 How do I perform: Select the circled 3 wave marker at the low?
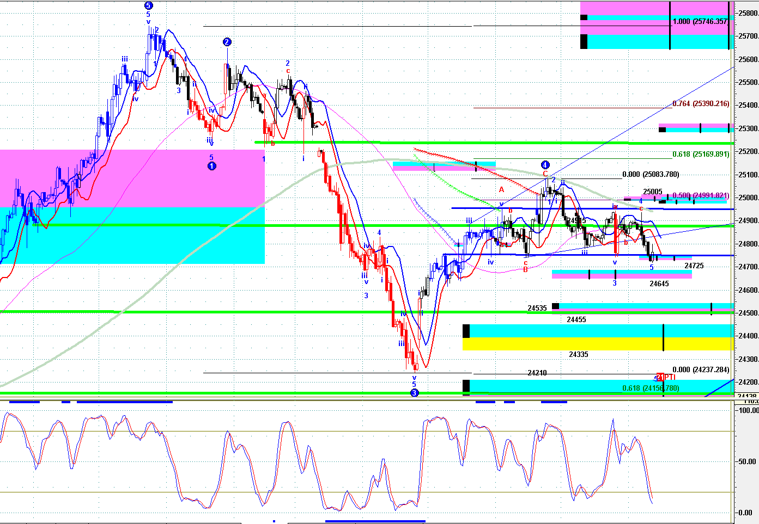pyautogui.click(x=414, y=392)
